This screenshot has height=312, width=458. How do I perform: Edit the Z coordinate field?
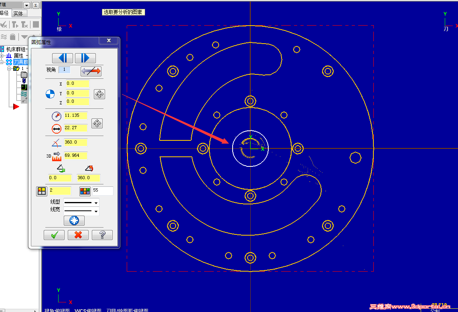tap(77, 101)
